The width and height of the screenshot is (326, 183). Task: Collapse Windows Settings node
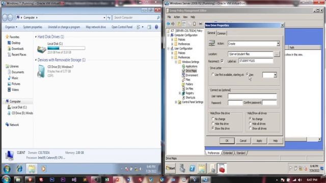[x=176, y=62]
